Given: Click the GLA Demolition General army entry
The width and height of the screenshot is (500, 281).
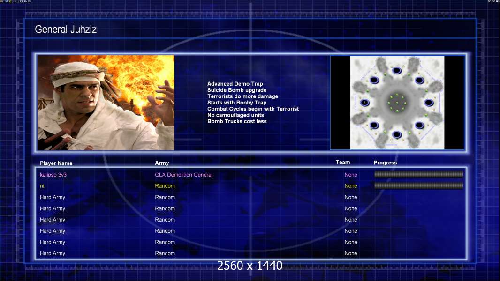Looking at the screenshot, I should point(183,175).
